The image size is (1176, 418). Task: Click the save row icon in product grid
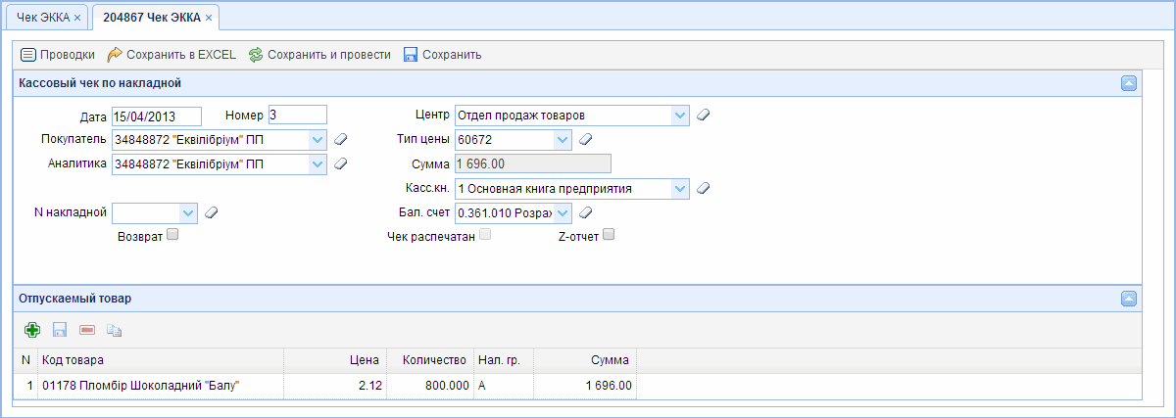coord(59,331)
